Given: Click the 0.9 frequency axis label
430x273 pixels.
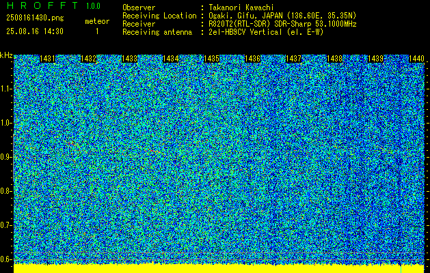Looking at the screenshot, I should pos(6,157).
